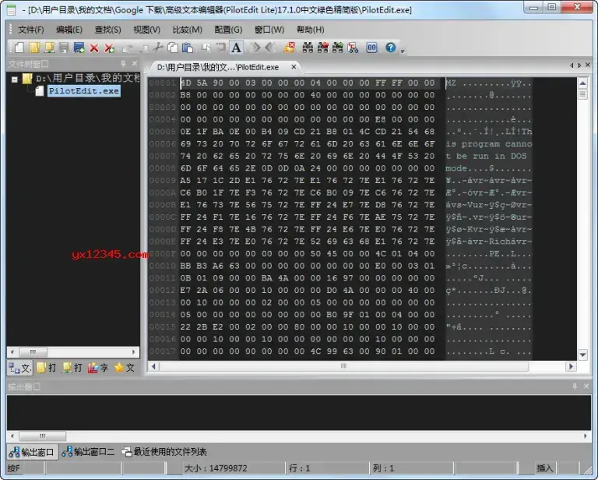Click the Open file folder icon
This screenshot has width=598, height=480.
[x=34, y=48]
